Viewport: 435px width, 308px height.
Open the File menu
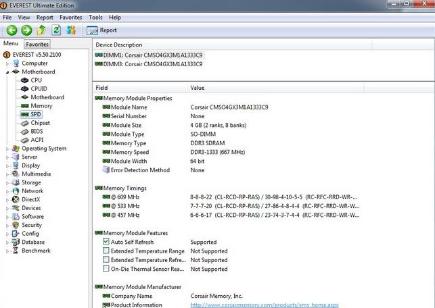pyautogui.click(x=7, y=17)
